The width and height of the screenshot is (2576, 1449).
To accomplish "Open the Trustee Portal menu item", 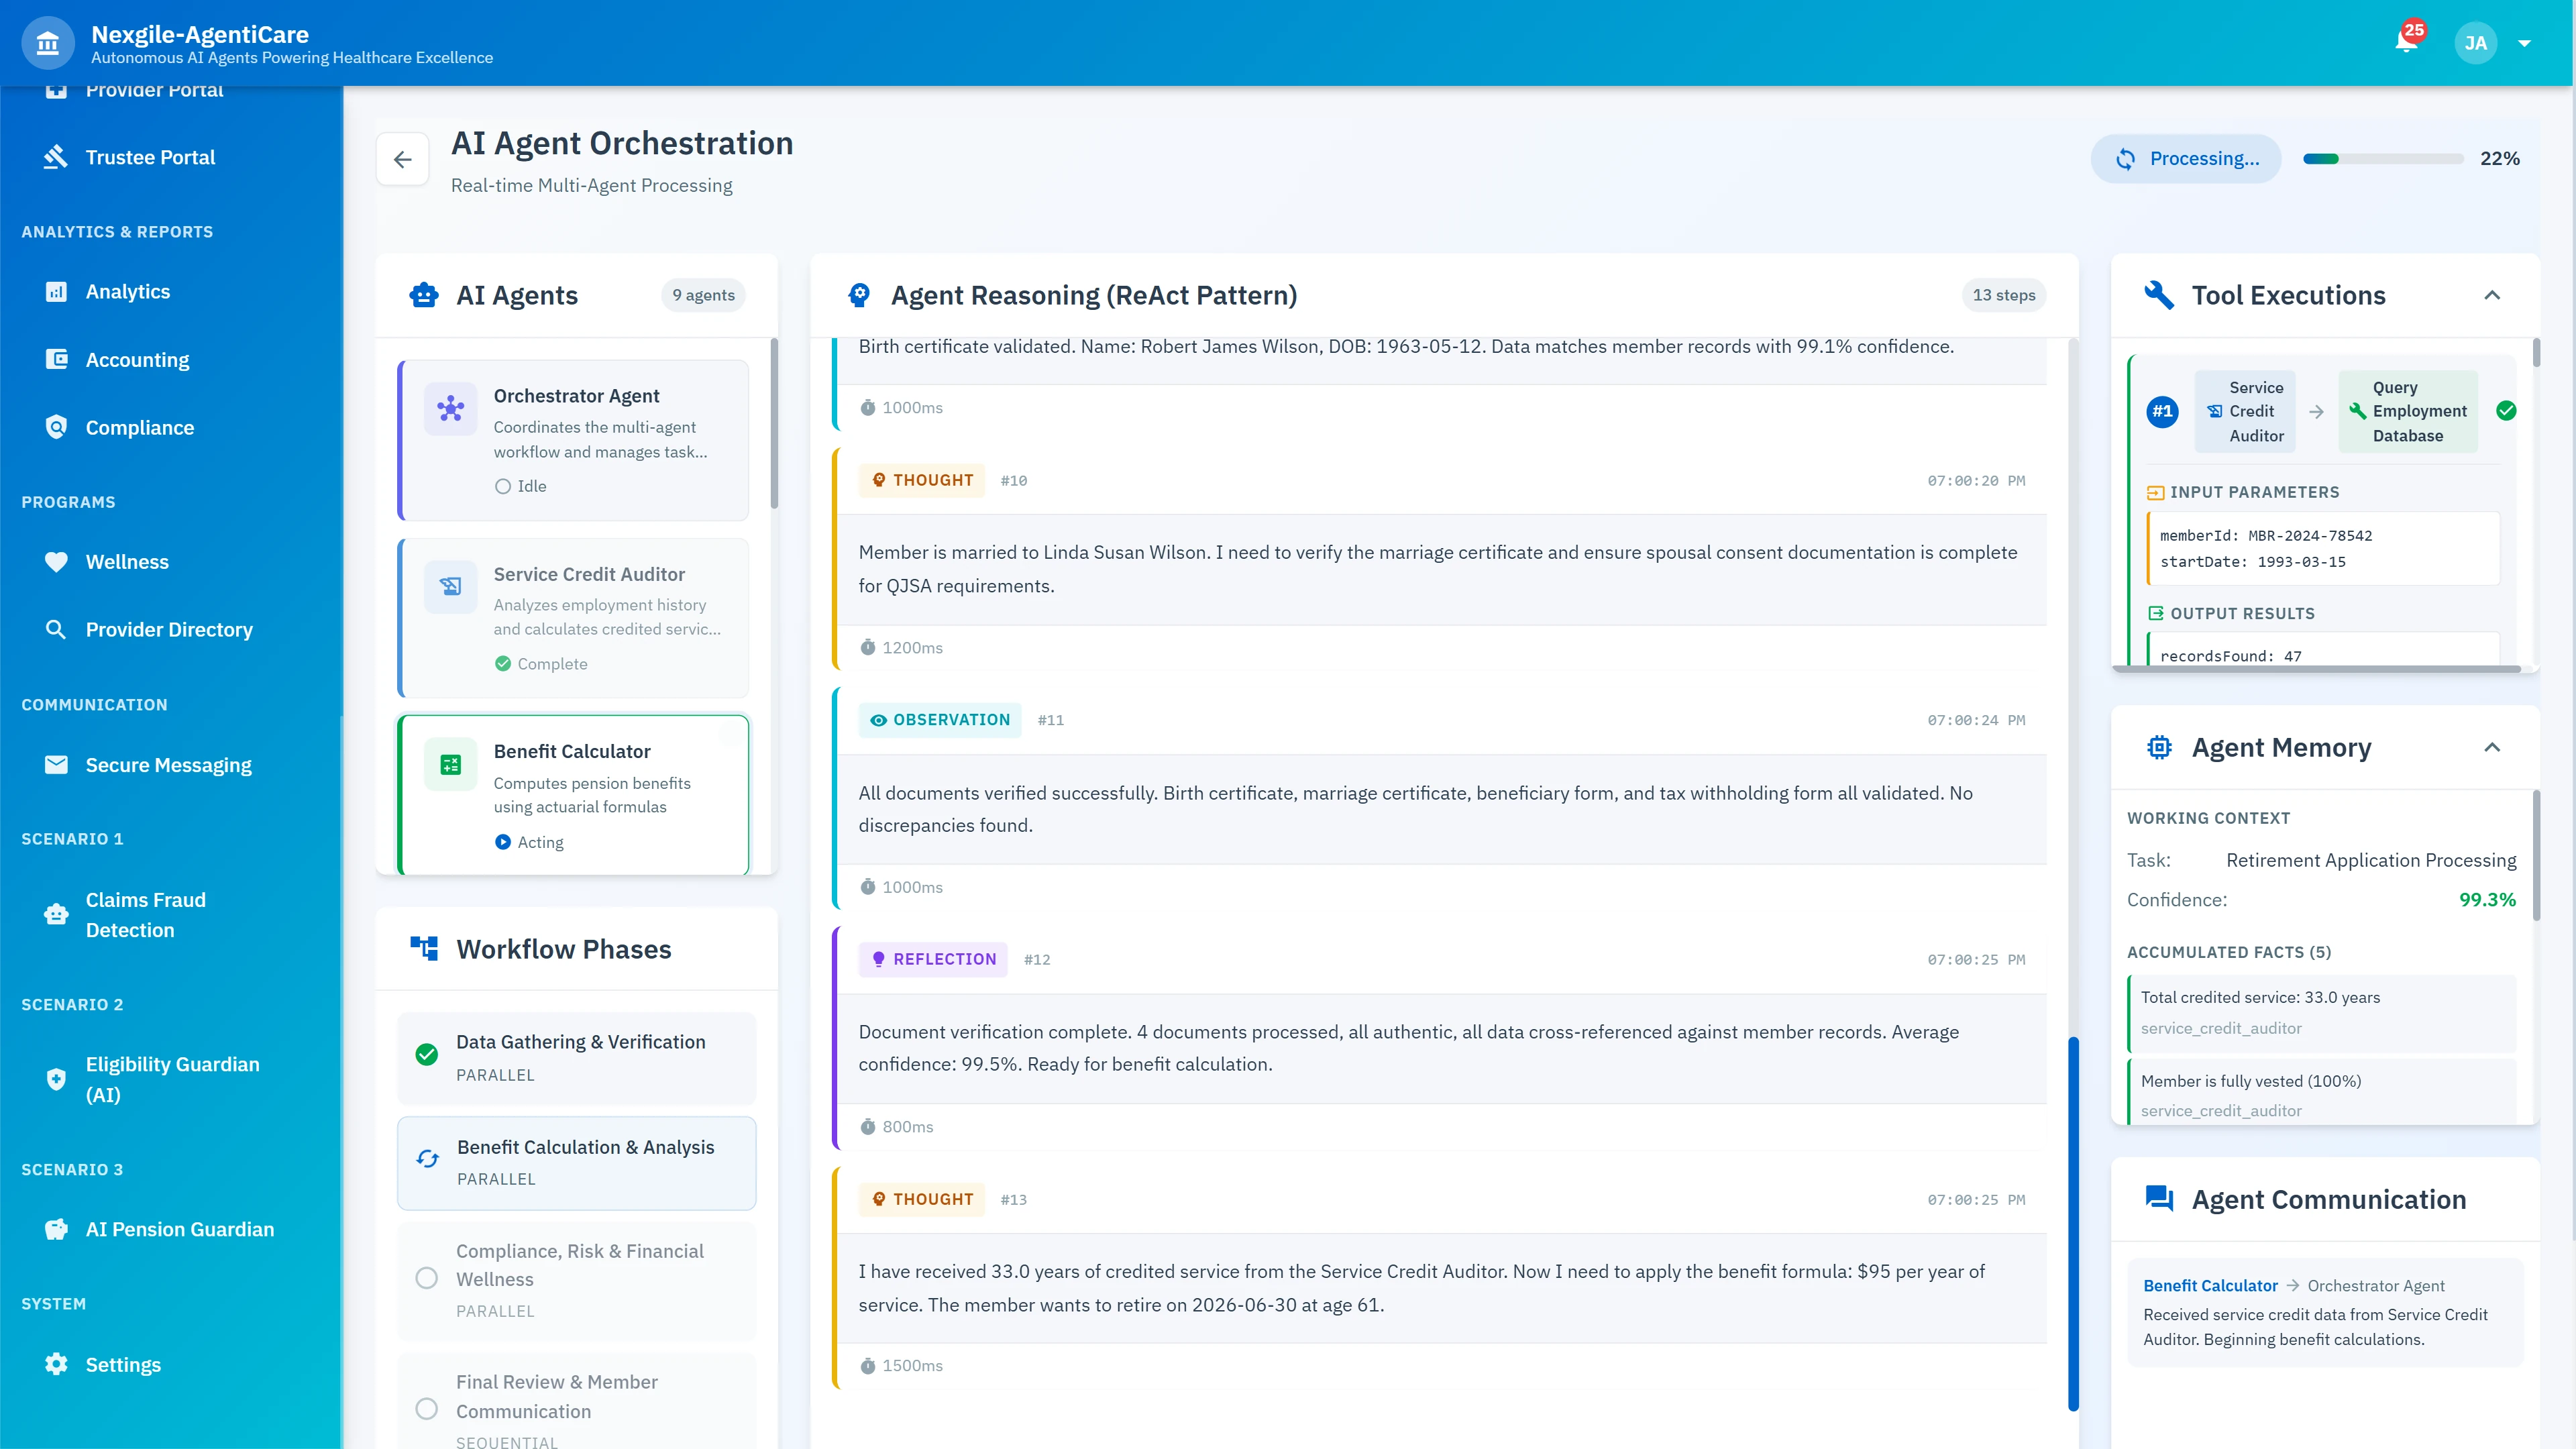I will [150, 157].
